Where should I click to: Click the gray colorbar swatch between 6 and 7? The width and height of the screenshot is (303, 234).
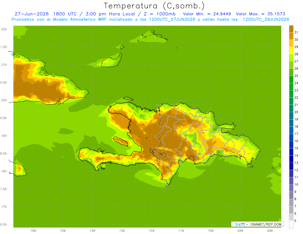tap(291, 210)
